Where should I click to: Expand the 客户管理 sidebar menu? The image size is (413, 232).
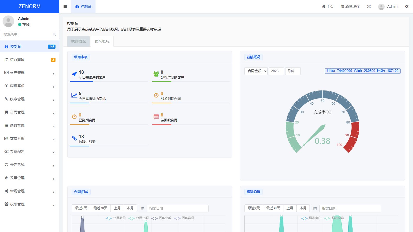click(30, 73)
